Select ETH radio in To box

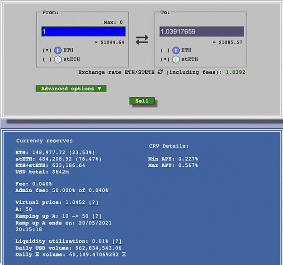165,50
